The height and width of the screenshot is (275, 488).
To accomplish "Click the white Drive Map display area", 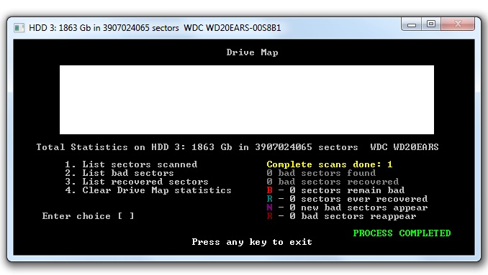I will point(247,100).
